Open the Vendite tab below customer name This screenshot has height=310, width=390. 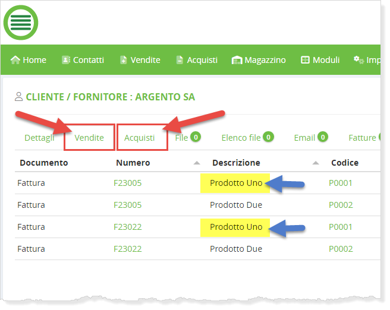tap(89, 138)
